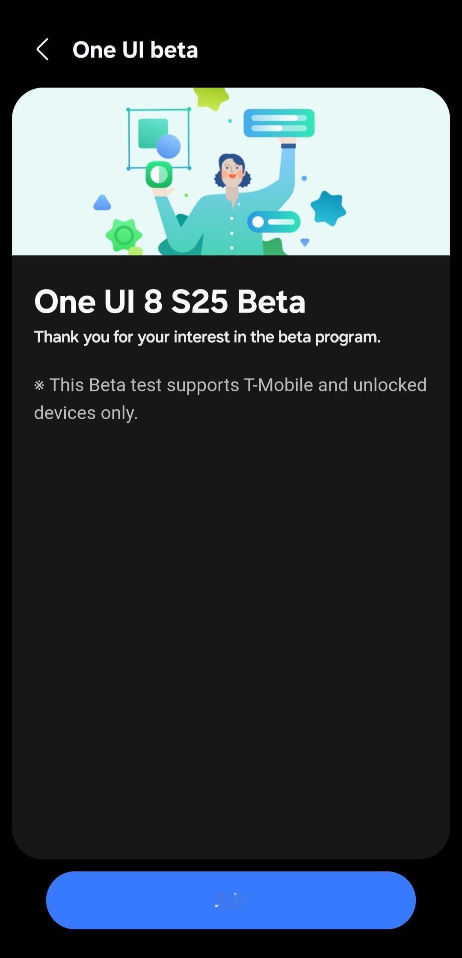Tap the One UI beta header title
This screenshot has width=462, height=958.
pos(135,50)
